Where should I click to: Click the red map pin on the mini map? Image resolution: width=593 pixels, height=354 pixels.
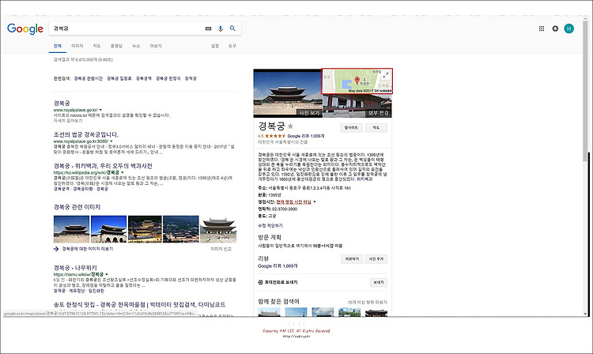point(357,80)
